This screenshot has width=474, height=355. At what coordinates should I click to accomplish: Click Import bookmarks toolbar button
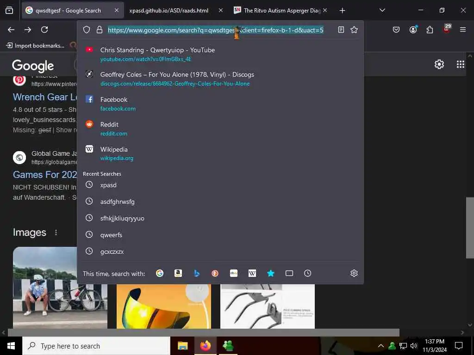[35, 46]
